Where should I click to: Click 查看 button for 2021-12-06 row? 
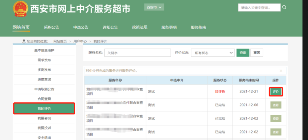pyautogui.click(x=276, y=105)
